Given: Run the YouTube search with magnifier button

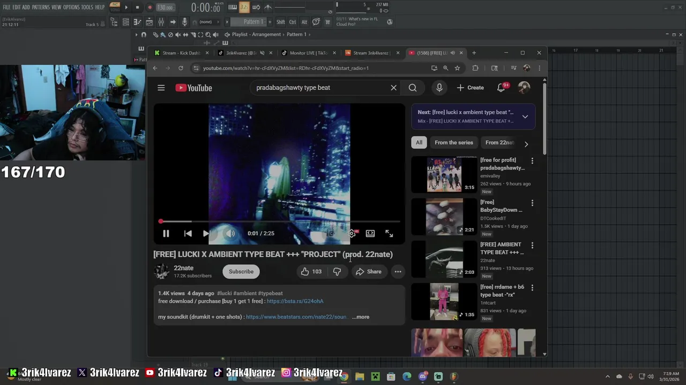Looking at the screenshot, I should [413, 88].
